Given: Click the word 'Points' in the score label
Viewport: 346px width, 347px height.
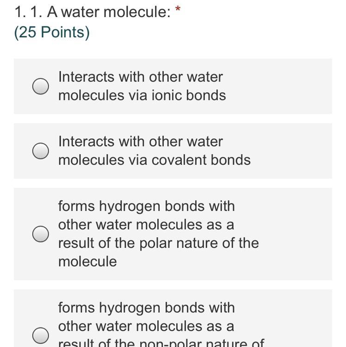Looking at the screenshot, I should pos(62,32).
